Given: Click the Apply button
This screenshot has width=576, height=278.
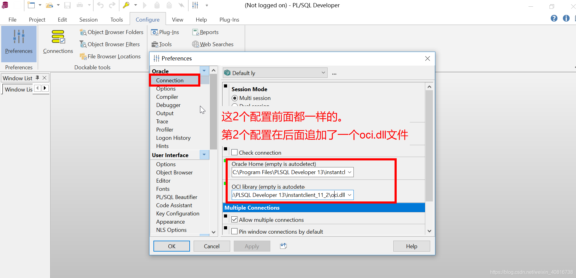Looking at the screenshot, I should pyautogui.click(x=252, y=246).
